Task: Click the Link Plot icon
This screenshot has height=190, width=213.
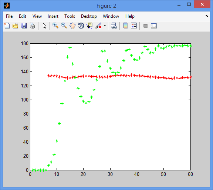Action: [114, 26]
